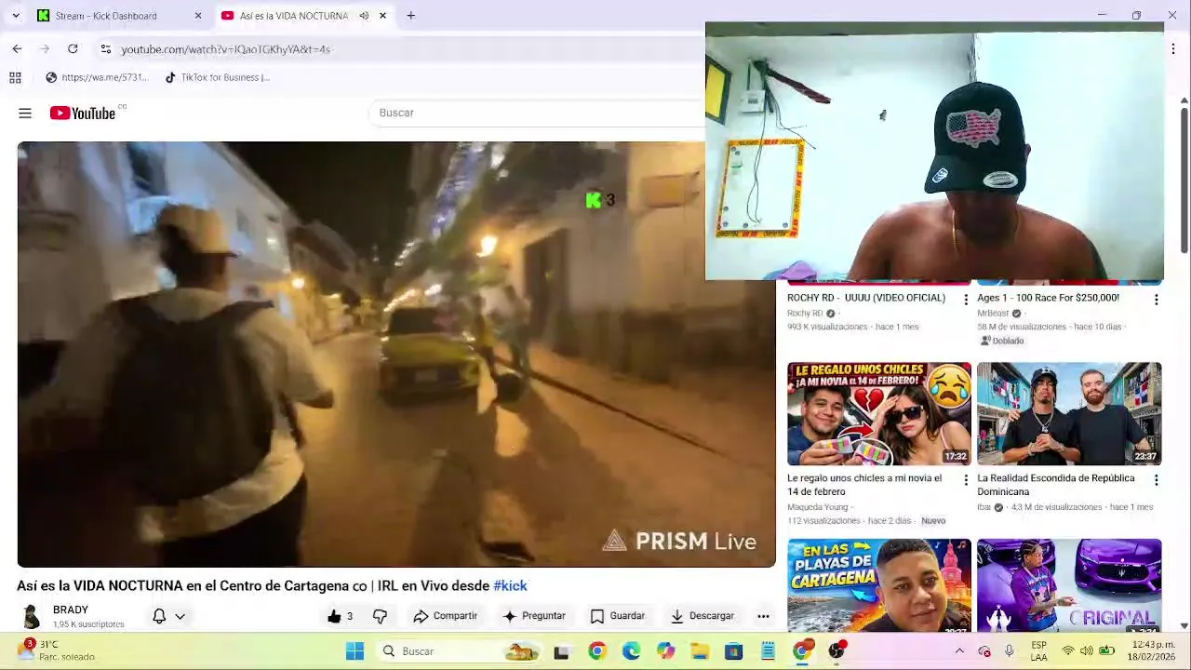Open La Realidad Escondida video thumbnail

1069,414
